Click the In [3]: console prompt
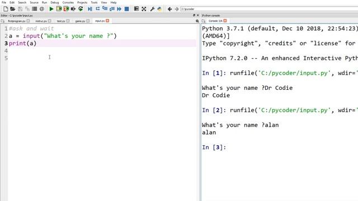This screenshot has height=201, width=358. coord(214,147)
